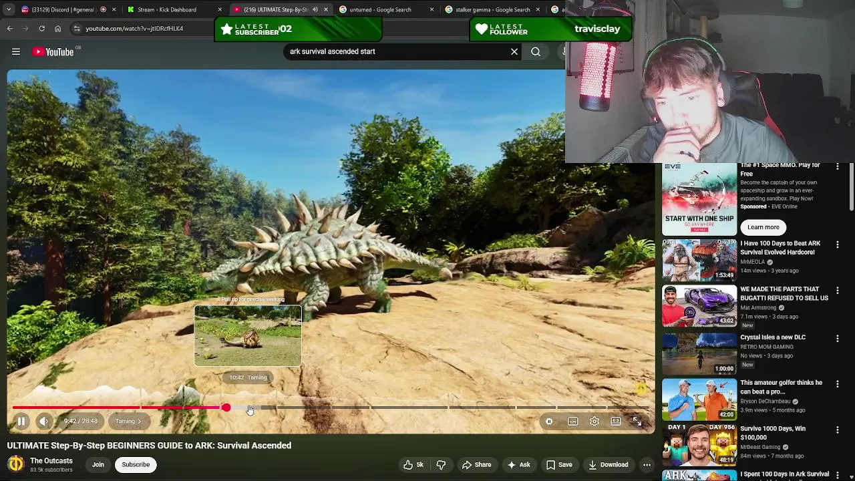Click the page vertical scrollbar
The width and height of the screenshot is (855, 481).
[x=852, y=187]
